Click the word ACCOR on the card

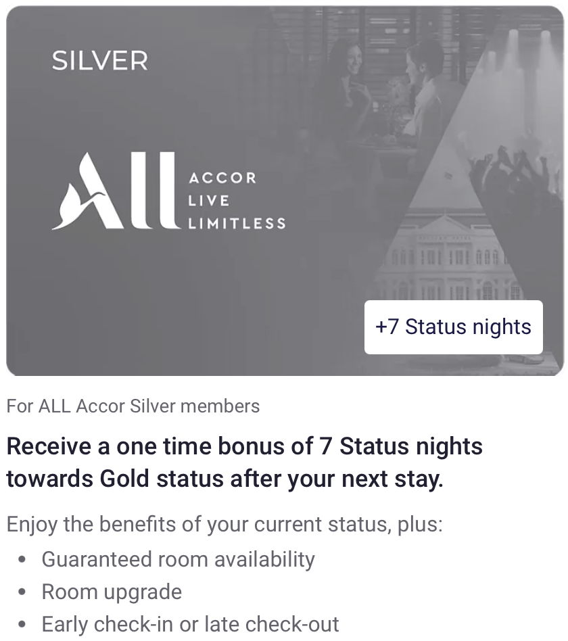click(x=222, y=179)
